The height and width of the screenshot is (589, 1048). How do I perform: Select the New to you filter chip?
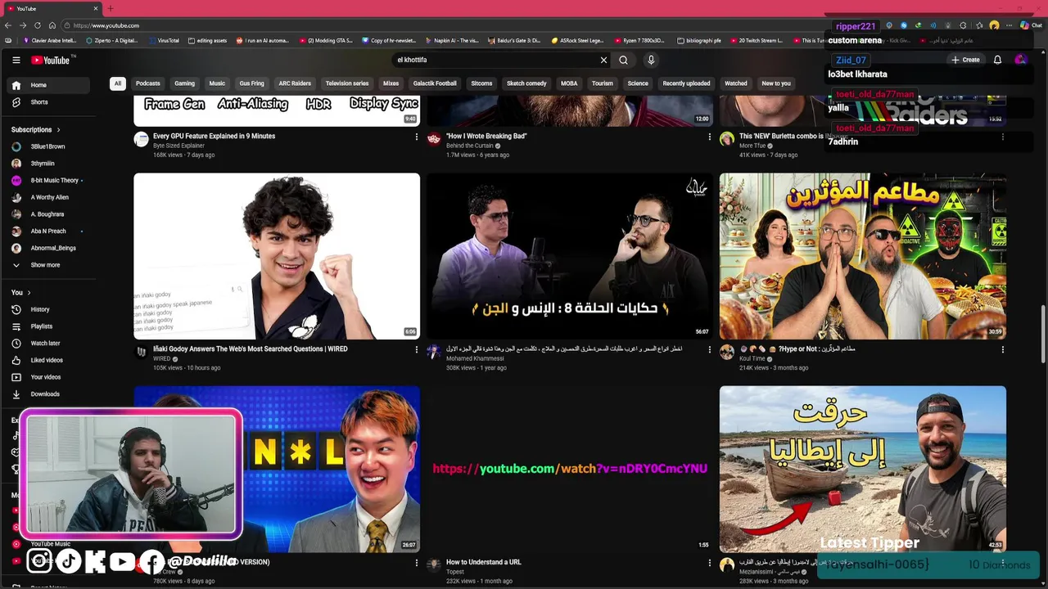click(x=776, y=83)
